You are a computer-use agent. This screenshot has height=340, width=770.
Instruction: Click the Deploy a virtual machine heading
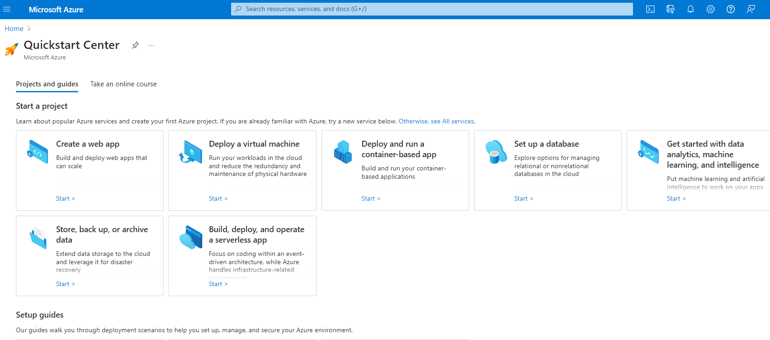[x=254, y=144]
